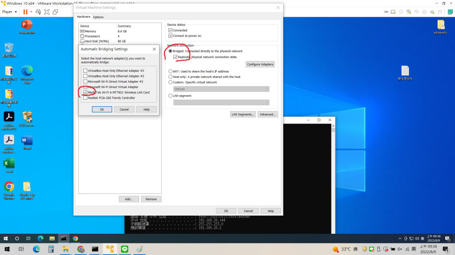This screenshot has height=255, width=455.
Task: Click command prompt icon in guest taskbar
Action: [63, 239]
